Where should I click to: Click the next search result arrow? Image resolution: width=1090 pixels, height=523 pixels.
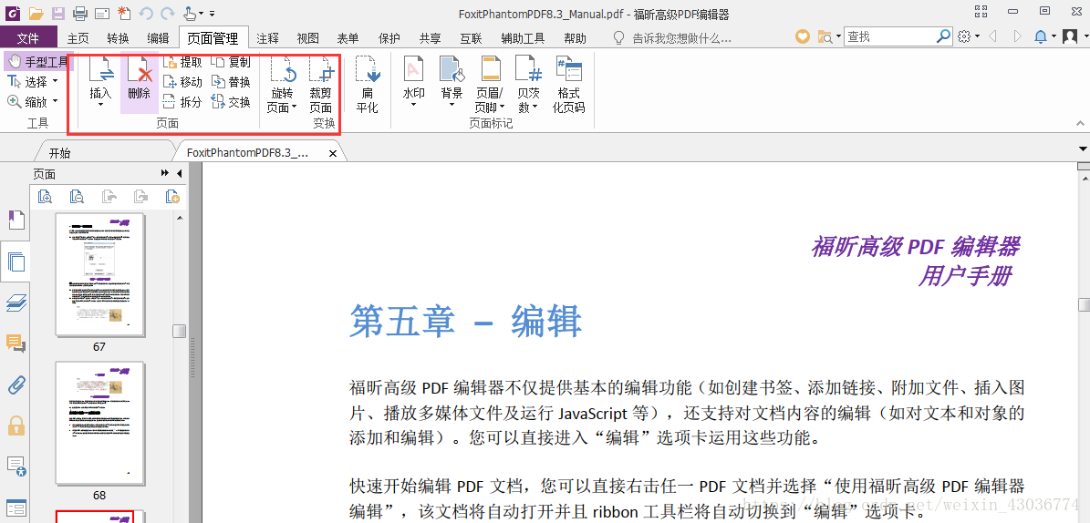(x=1017, y=36)
